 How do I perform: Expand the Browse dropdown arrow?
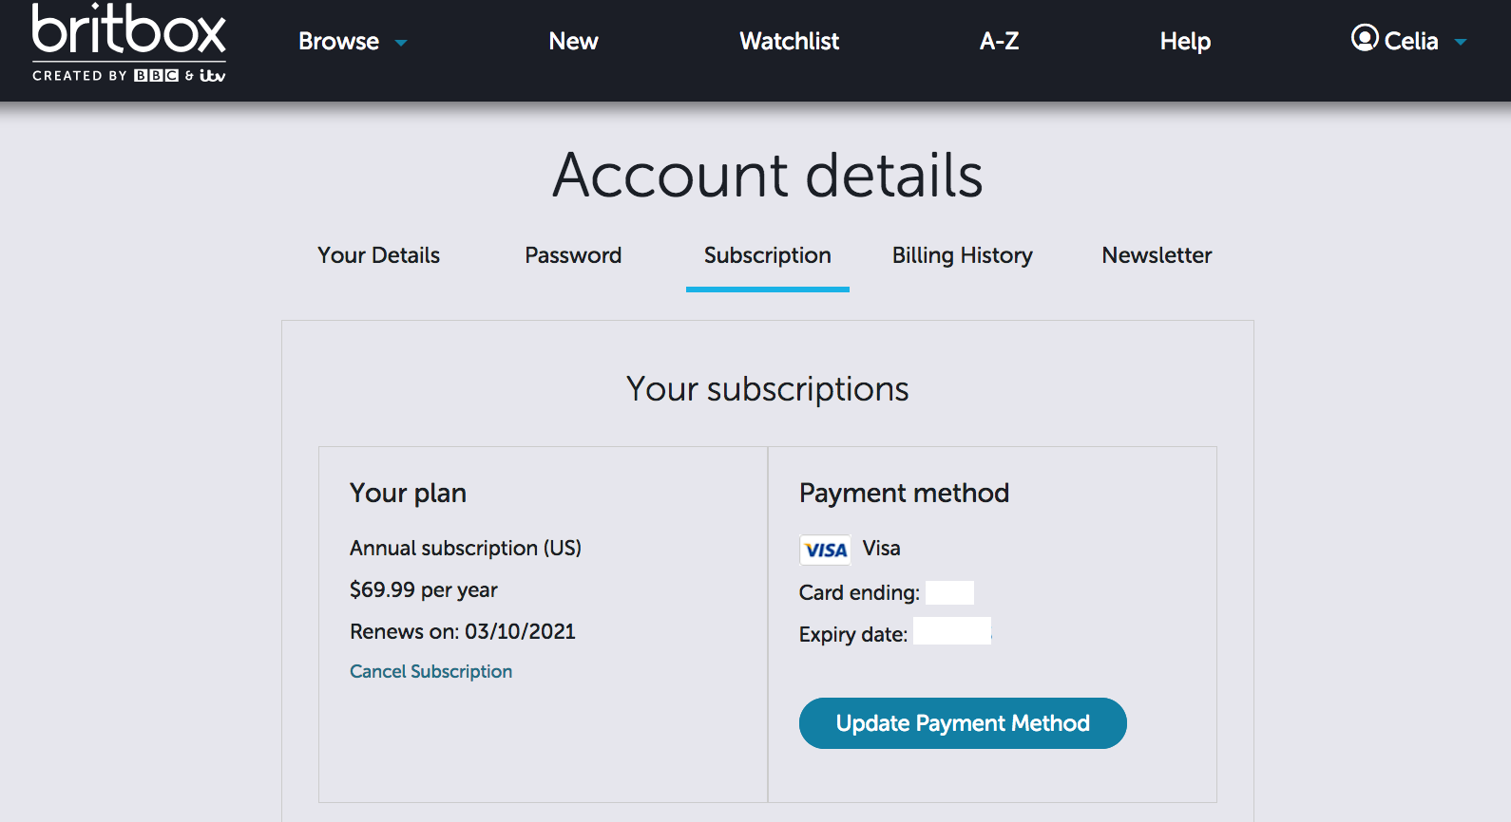coord(401,43)
